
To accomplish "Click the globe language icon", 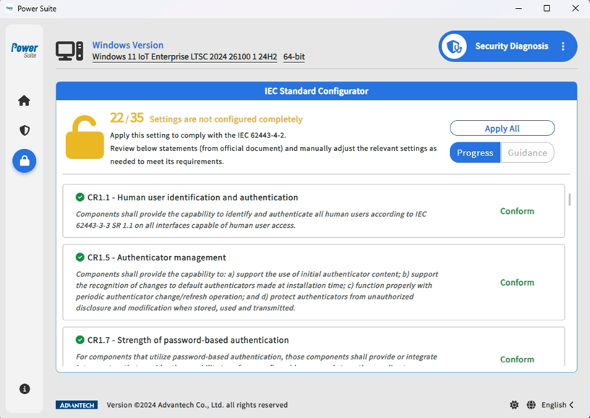I will [531, 405].
